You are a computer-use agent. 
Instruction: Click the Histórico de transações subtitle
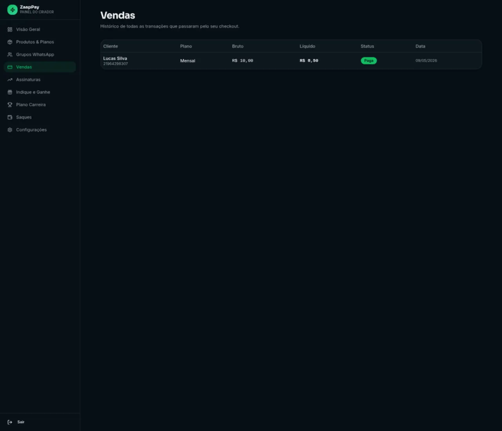pyautogui.click(x=170, y=26)
